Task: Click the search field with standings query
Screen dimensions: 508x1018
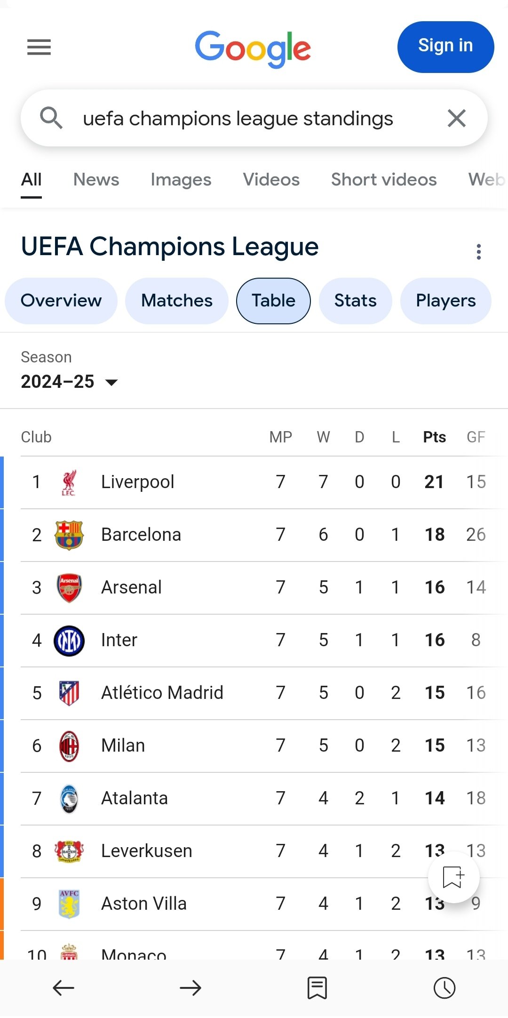Action: tap(238, 119)
